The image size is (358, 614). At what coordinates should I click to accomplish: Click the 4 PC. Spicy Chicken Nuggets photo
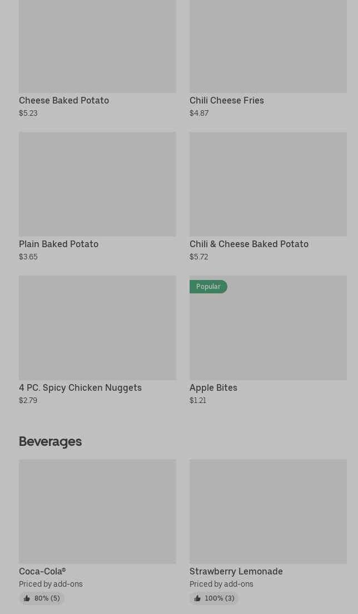click(97, 327)
